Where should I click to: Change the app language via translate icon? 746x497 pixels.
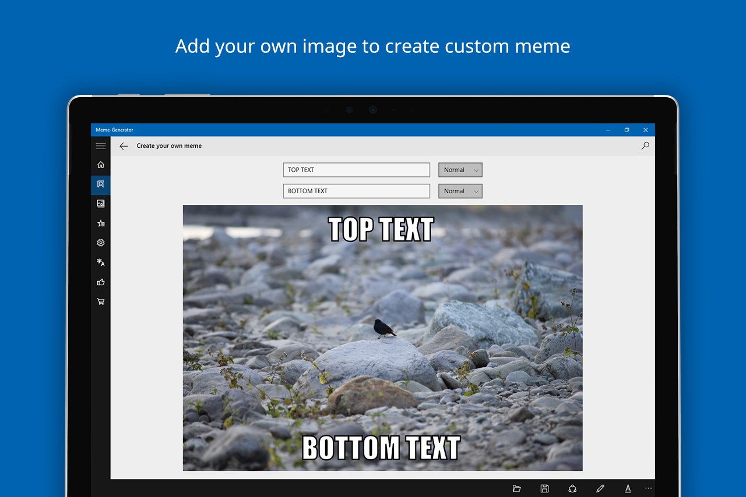tap(100, 262)
